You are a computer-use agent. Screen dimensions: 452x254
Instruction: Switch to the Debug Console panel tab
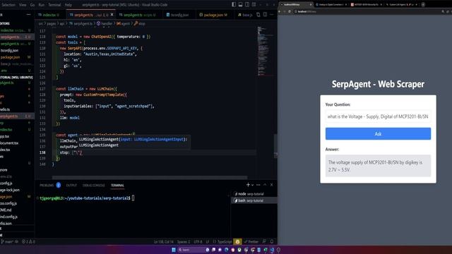coord(94,185)
